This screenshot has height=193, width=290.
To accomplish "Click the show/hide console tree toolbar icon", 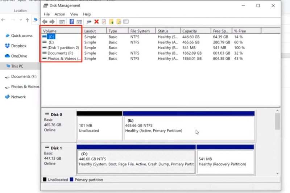I will [62, 22].
